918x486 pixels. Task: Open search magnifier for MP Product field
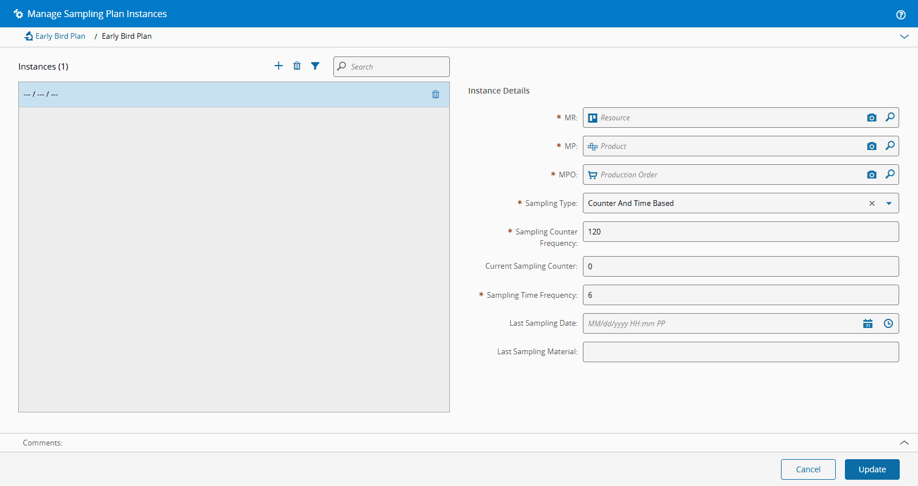889,146
